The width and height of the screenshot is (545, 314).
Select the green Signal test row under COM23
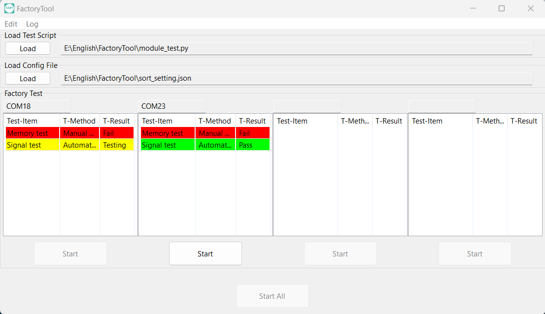coord(168,145)
